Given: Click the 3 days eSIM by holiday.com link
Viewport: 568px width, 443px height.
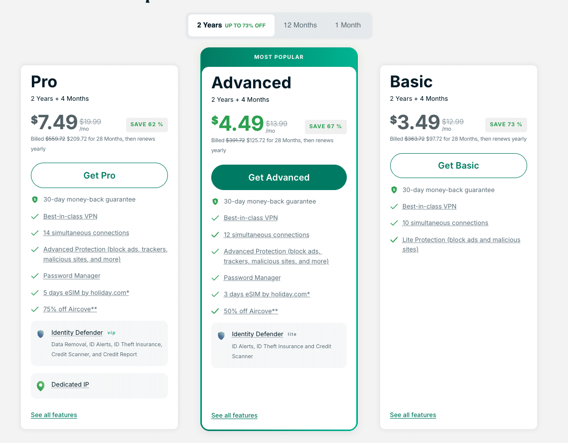Looking at the screenshot, I should [267, 294].
